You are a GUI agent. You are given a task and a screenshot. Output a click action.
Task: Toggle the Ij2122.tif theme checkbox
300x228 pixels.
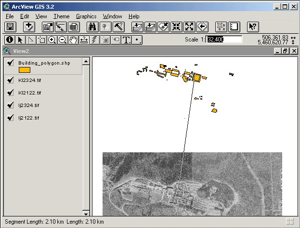coord(11,118)
